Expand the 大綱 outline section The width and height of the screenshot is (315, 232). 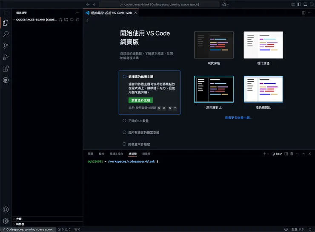tap(47, 219)
